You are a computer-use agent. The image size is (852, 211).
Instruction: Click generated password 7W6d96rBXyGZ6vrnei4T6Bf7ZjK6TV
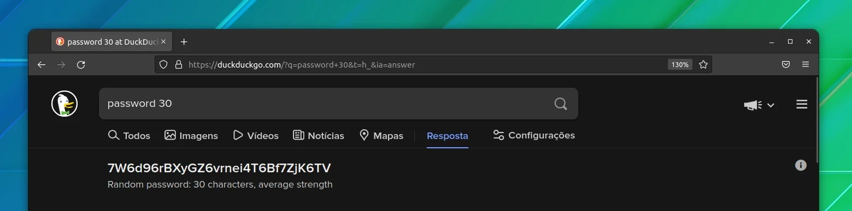click(x=219, y=168)
